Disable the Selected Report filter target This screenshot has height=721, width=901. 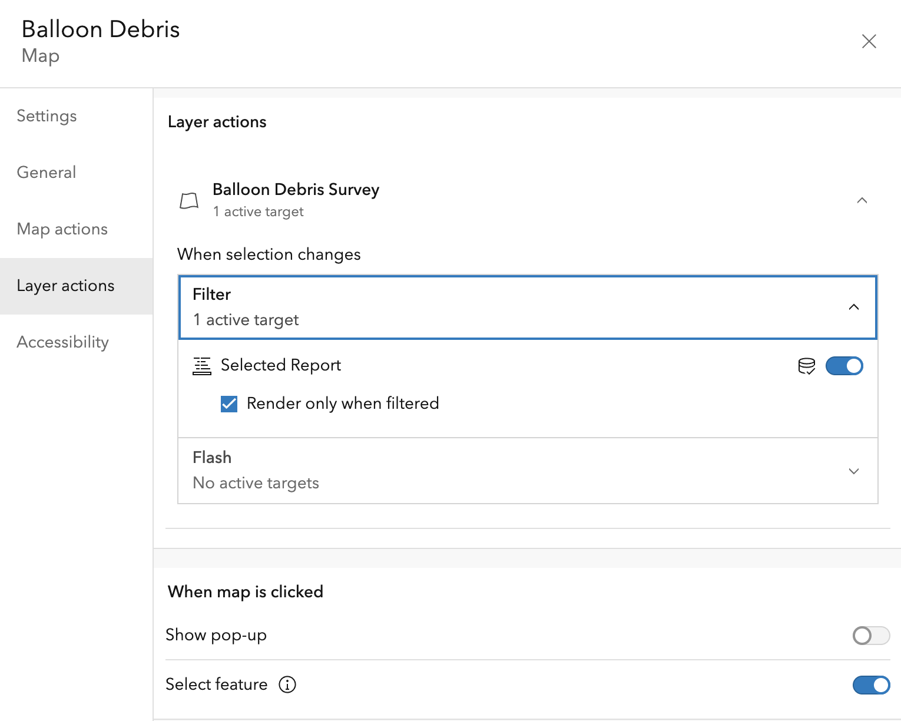click(844, 366)
